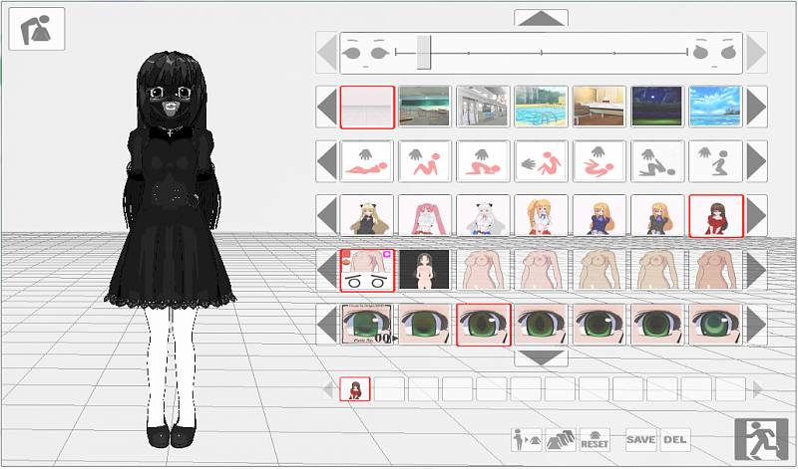Select the blank white background thumbnail

(367, 107)
